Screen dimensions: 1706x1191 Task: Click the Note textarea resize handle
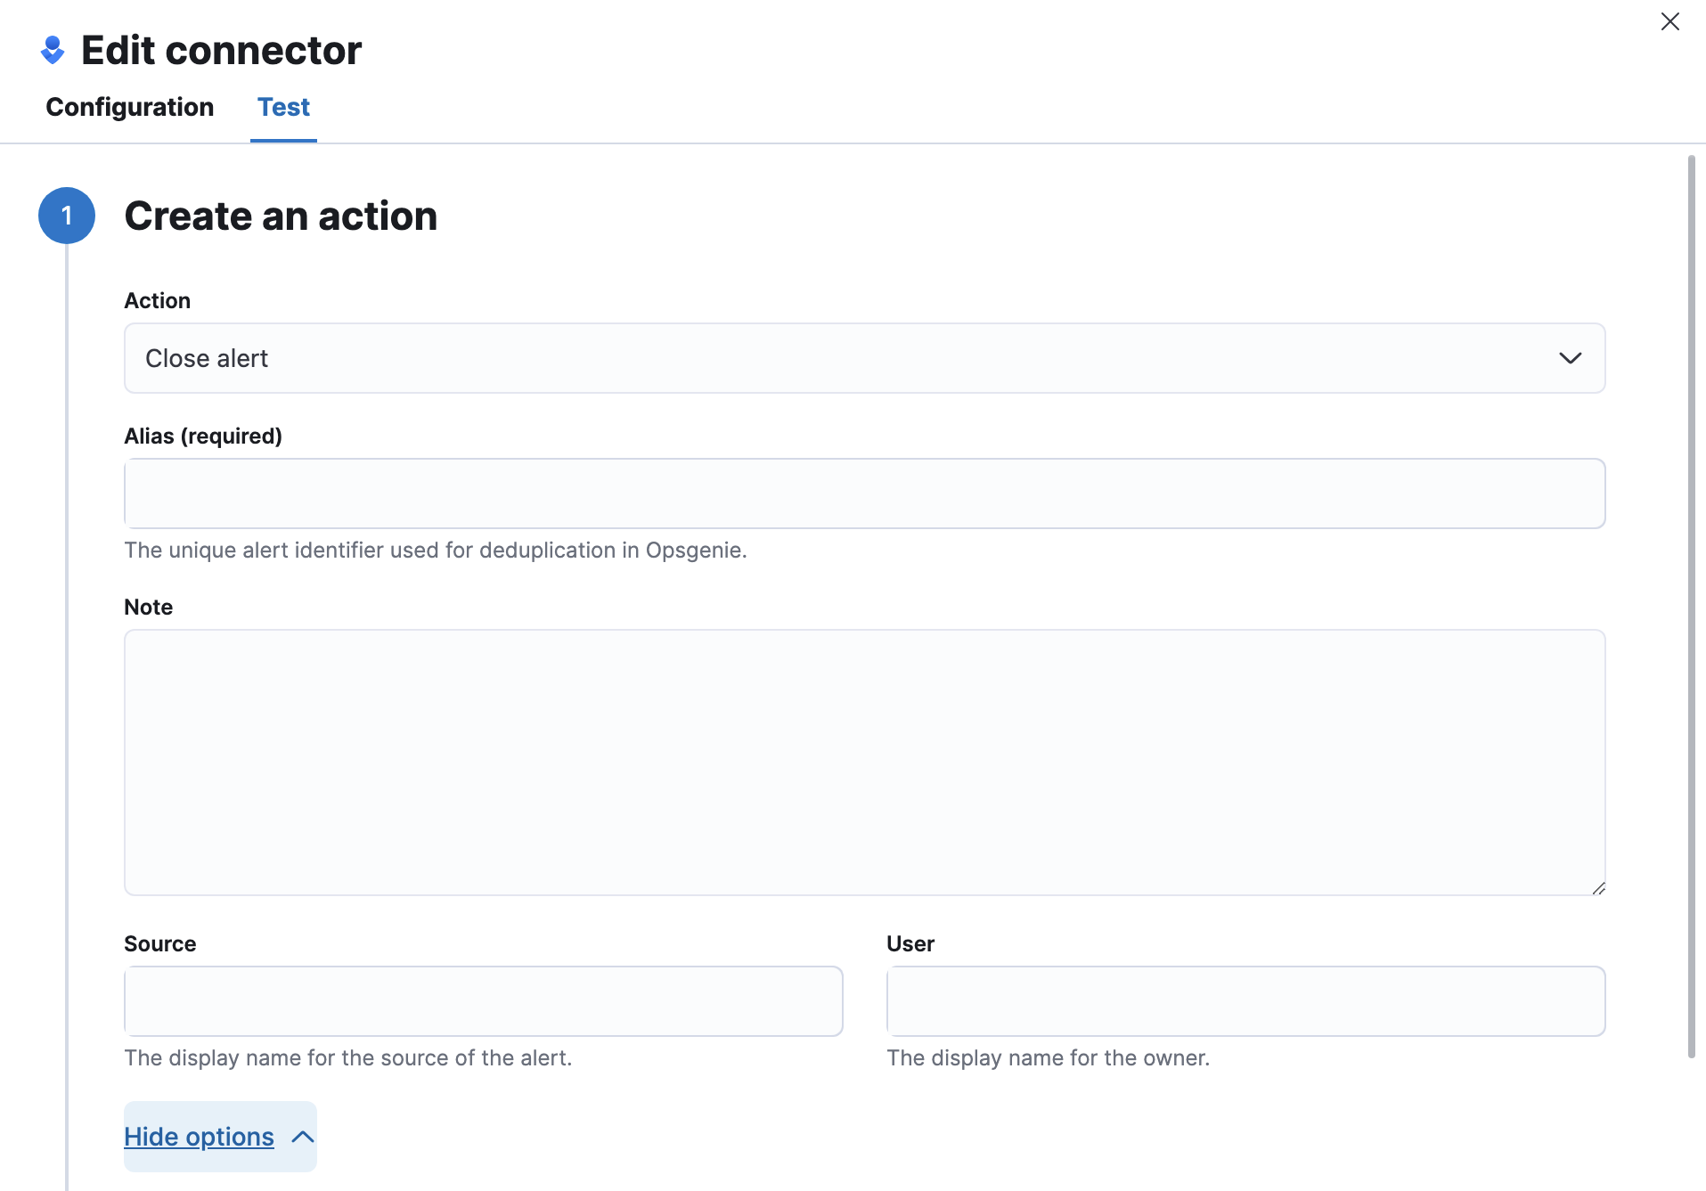[1598, 888]
